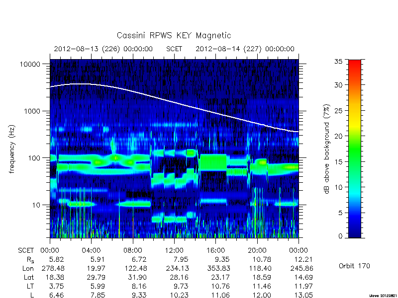Click the 10 frequency tick label
This screenshot has width=398, height=298.
tap(36, 205)
